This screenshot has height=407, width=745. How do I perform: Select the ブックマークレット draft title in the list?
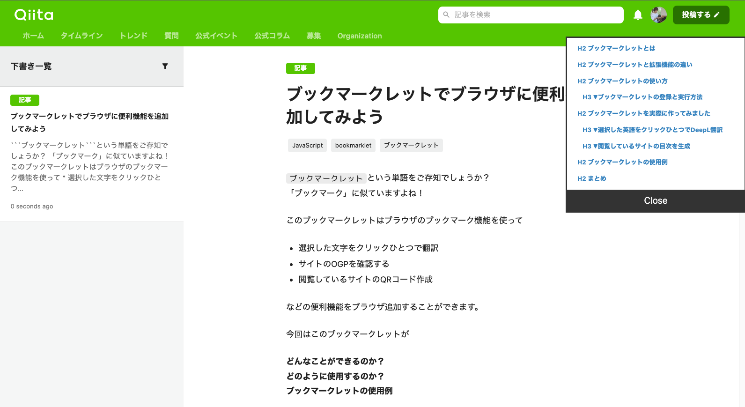point(90,122)
